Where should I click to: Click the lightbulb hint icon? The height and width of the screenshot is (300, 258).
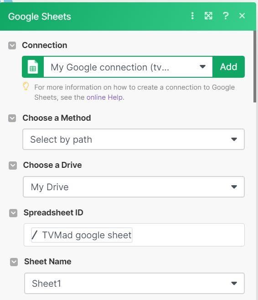pos(26,86)
